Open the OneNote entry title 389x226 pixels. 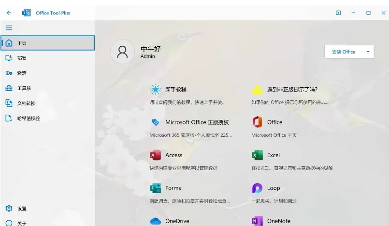[x=279, y=221]
